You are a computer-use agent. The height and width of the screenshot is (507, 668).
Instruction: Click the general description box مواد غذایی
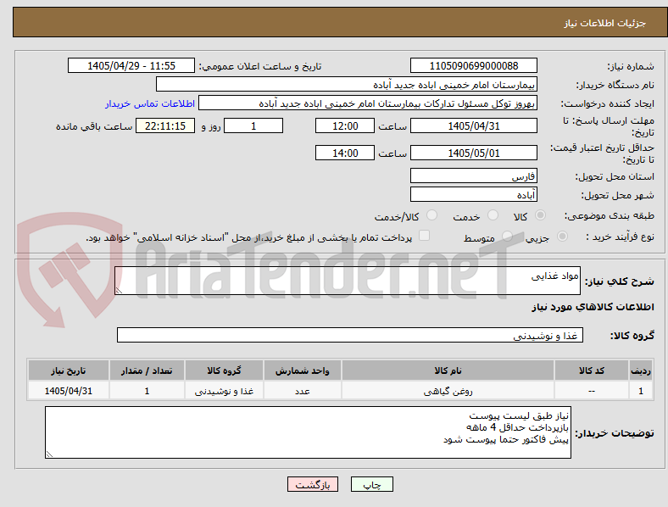(348, 281)
